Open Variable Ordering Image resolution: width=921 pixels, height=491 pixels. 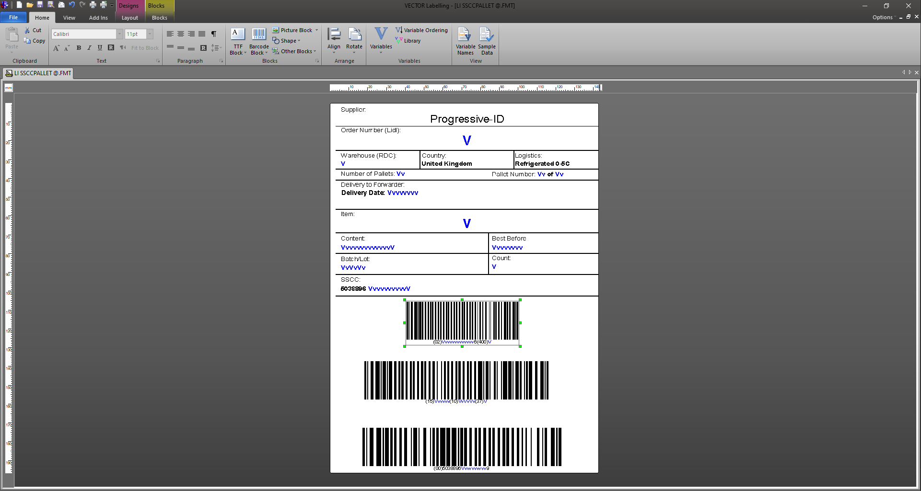(x=421, y=30)
